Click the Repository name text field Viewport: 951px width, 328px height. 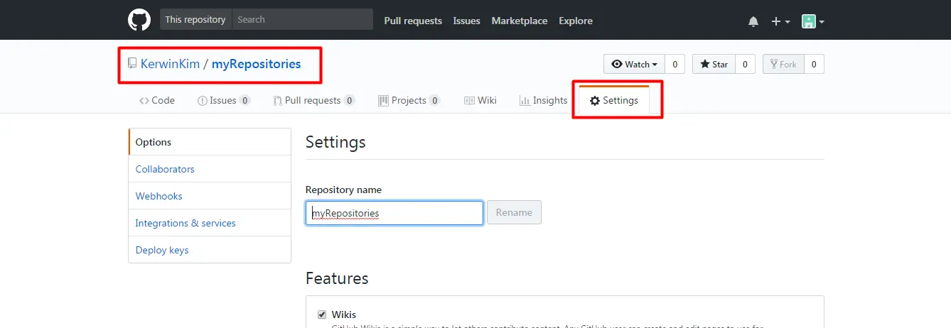394,213
